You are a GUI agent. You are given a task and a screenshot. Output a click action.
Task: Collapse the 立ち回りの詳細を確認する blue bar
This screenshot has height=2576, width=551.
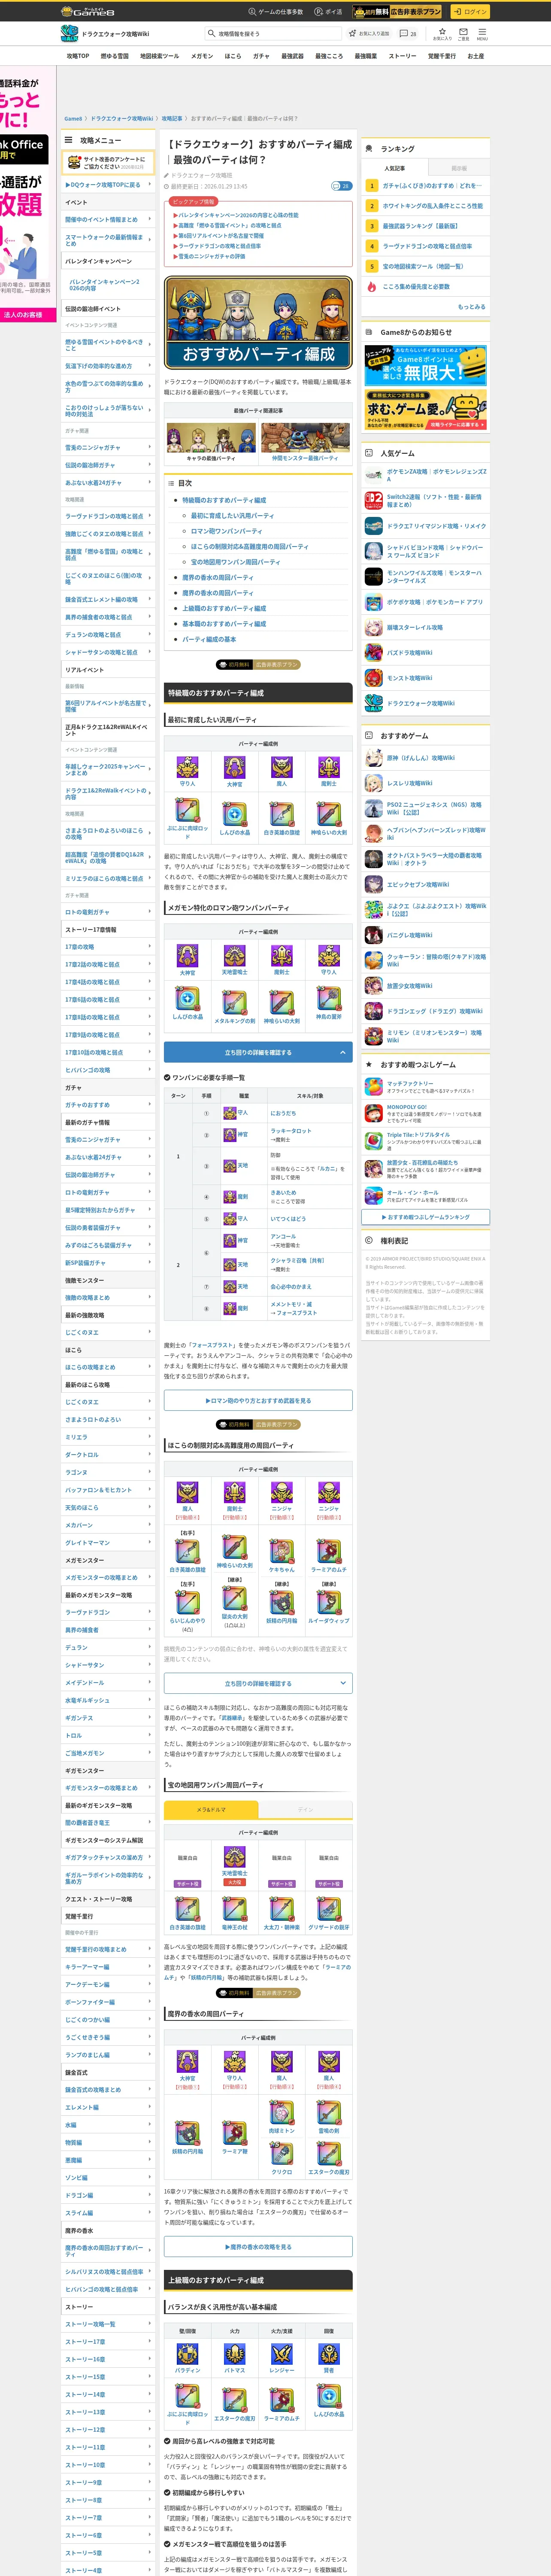[x=258, y=1052]
